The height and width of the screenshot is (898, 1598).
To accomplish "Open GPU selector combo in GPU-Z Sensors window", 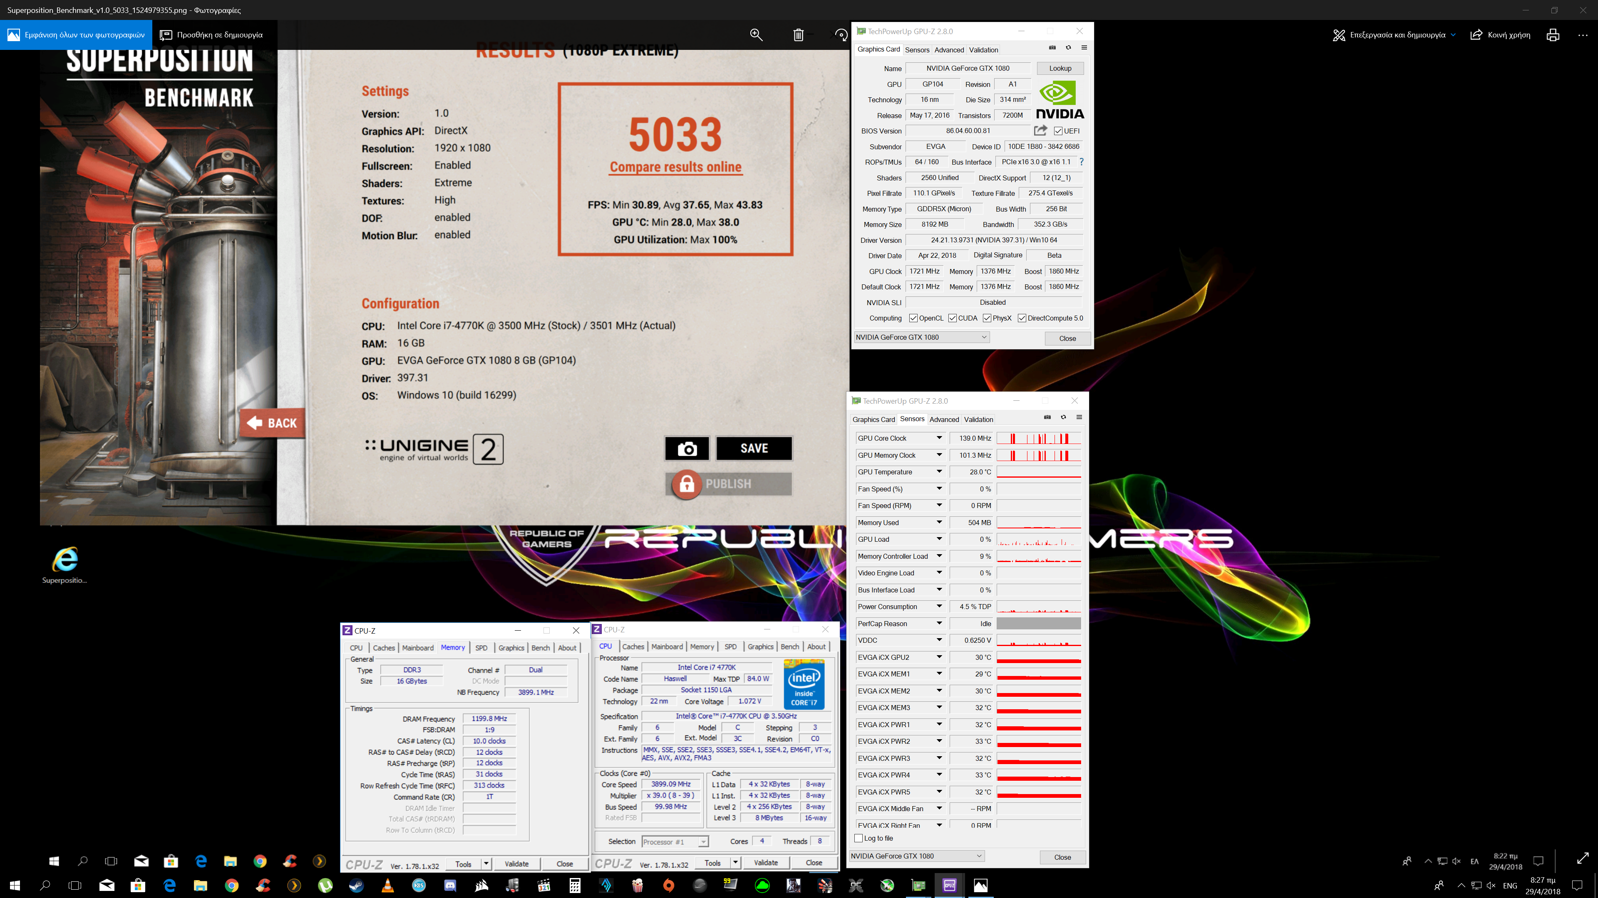I will 917,856.
